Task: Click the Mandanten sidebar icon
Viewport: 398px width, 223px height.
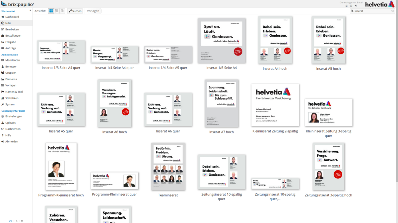Action: [3, 60]
